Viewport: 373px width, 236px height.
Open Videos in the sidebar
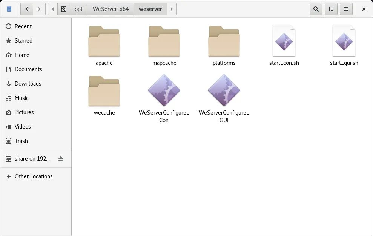pyautogui.click(x=36, y=126)
